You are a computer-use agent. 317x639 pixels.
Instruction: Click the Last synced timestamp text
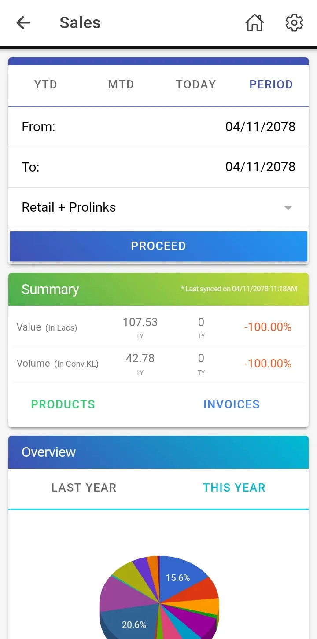pos(239,289)
